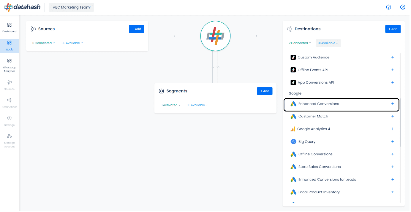411x212 pixels.
Task: Select the Local Product Inventory label
Action: point(319,192)
